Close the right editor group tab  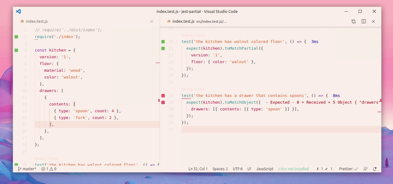point(373,21)
